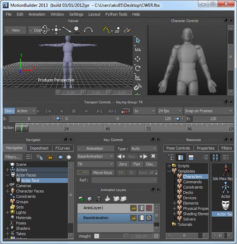This screenshot has height=244, width=237.
Task: Click the Flat button
Action: pyautogui.click(x=137, y=164)
